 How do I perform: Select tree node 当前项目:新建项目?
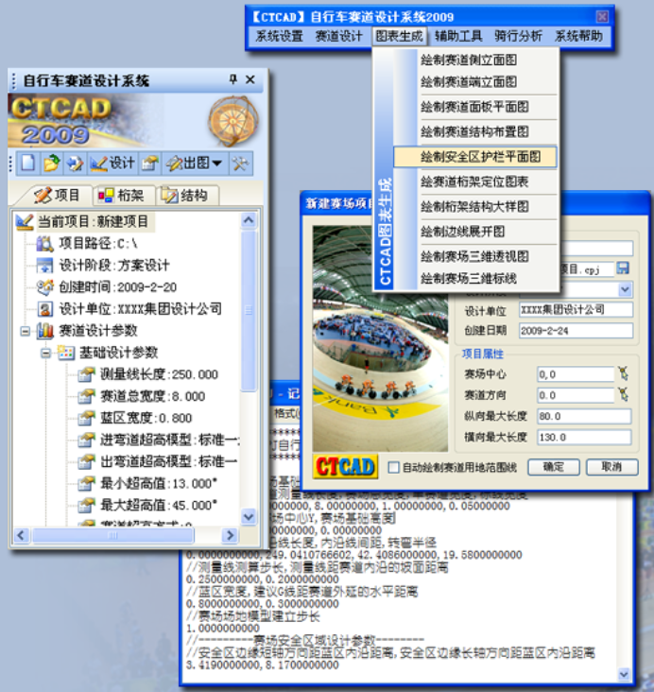coord(93,221)
